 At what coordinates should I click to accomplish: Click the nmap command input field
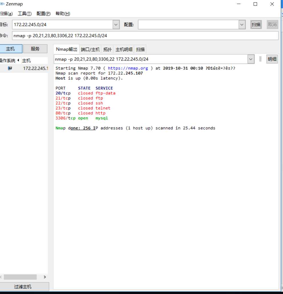pyautogui.click(x=145, y=36)
